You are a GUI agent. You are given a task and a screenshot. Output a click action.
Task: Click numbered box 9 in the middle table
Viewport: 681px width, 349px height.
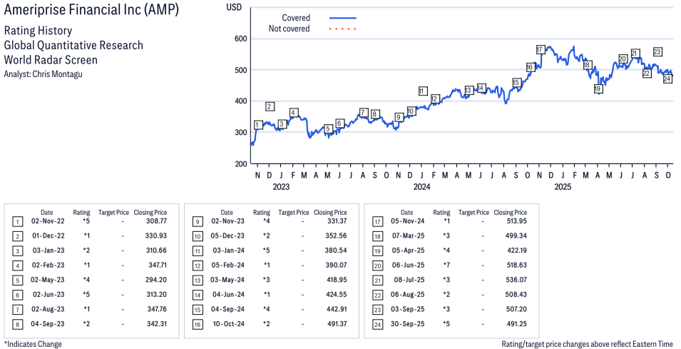[198, 222]
